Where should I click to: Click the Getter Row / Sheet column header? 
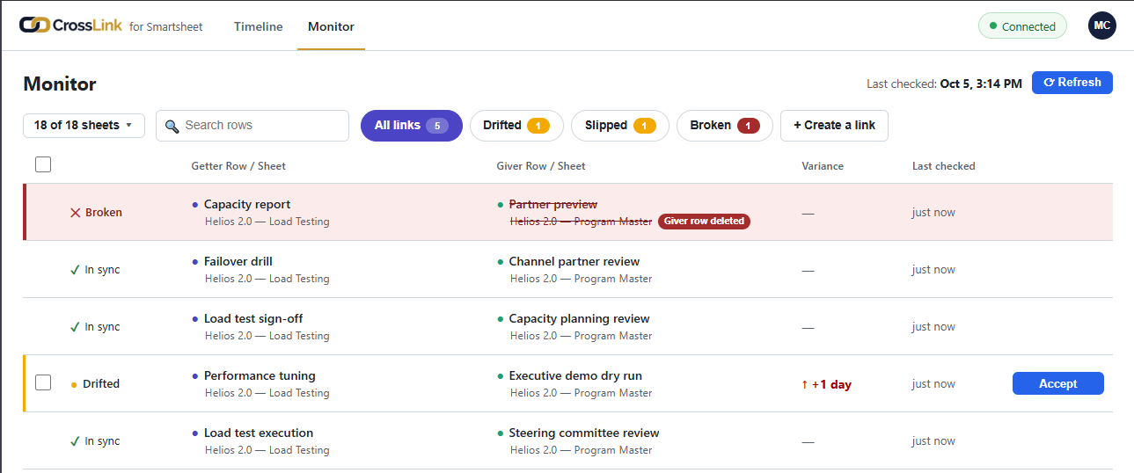coord(238,166)
